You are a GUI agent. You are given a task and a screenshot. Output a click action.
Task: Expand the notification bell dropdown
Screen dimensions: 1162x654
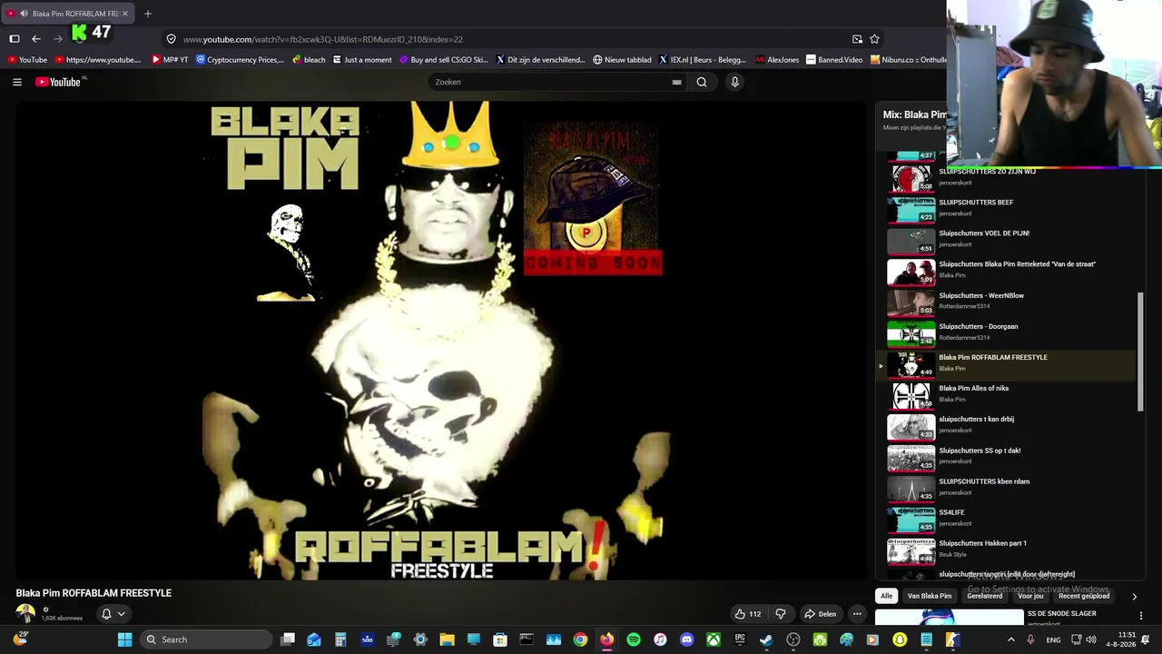[x=113, y=614]
